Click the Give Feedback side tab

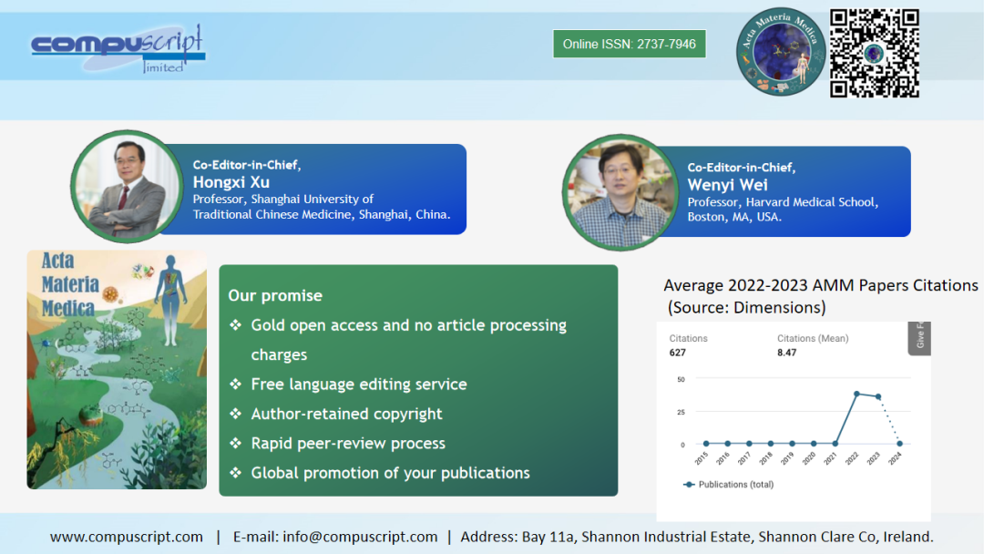919,337
